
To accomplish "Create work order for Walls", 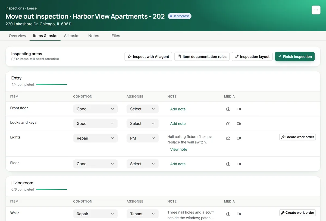I will [x=297, y=213].
